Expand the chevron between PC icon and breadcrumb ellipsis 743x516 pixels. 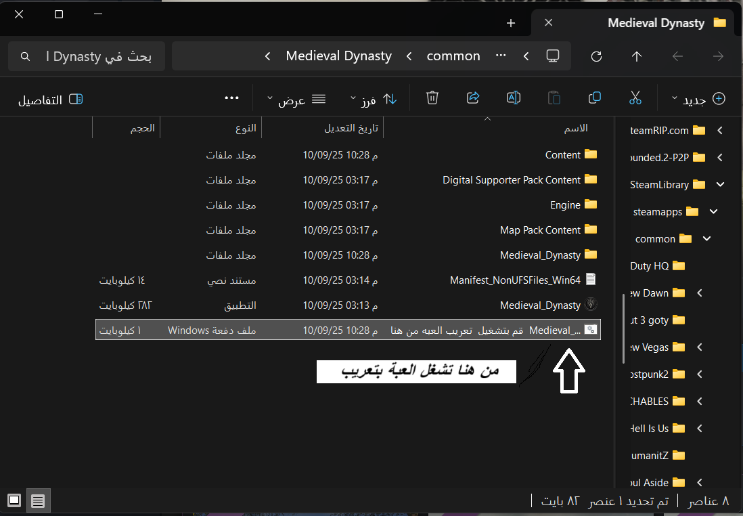tap(526, 56)
